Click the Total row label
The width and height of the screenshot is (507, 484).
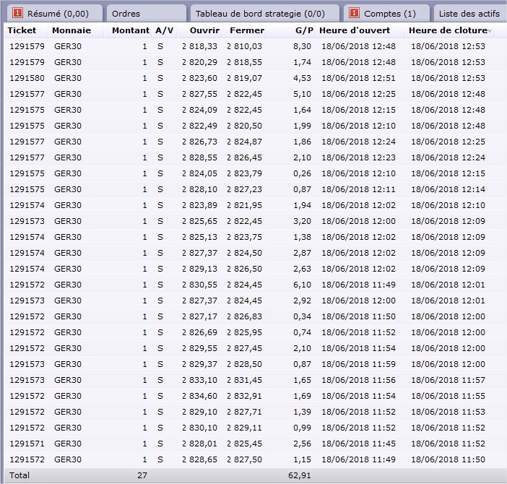pyautogui.click(x=19, y=475)
